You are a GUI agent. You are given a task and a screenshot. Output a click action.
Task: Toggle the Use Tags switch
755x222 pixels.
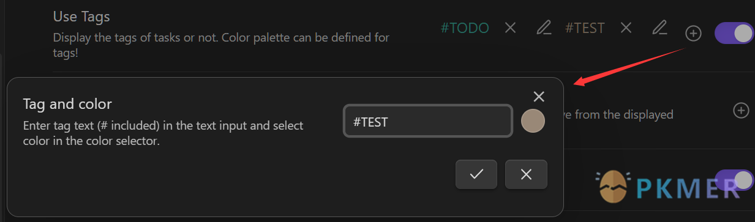734,33
